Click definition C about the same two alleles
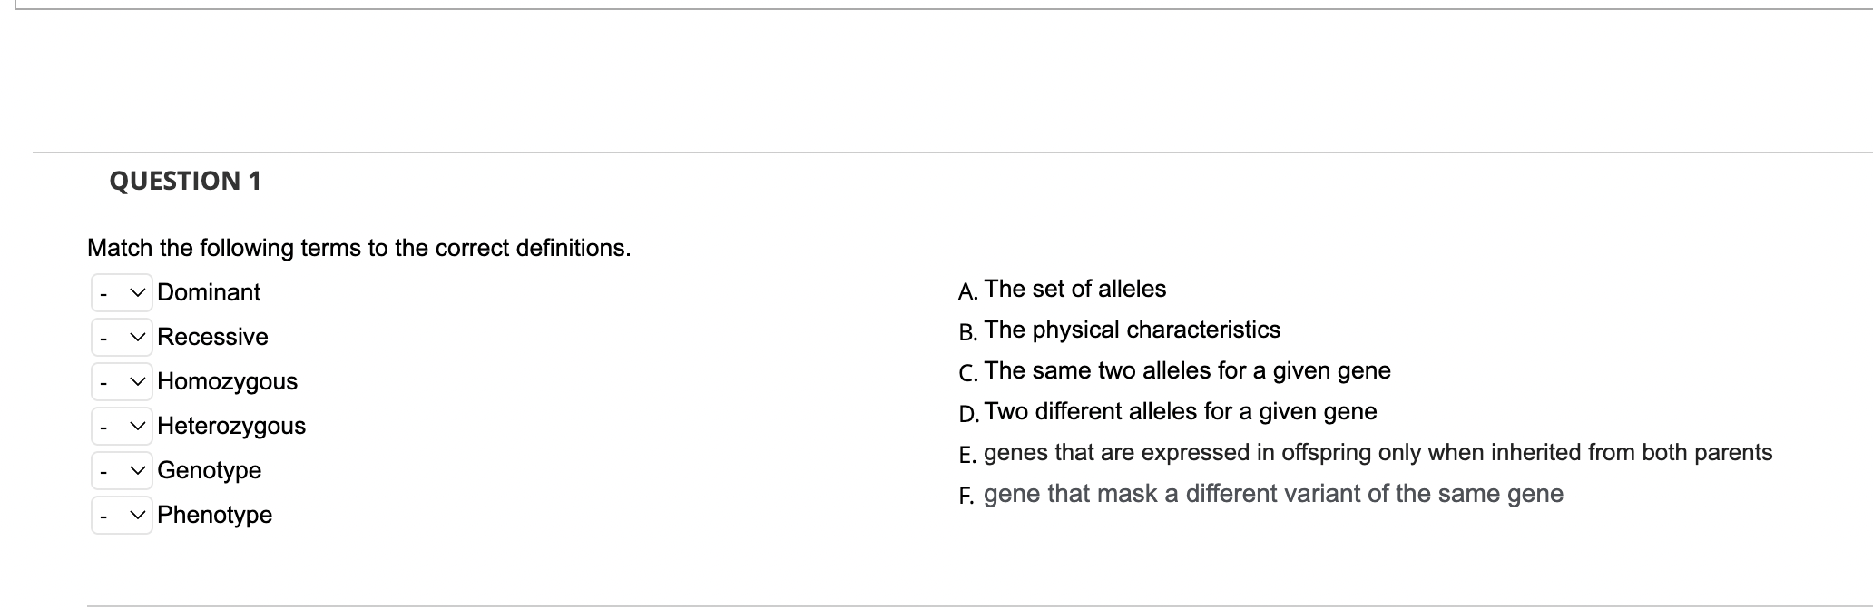Viewport: 1873px width, 610px height. tap(1187, 370)
